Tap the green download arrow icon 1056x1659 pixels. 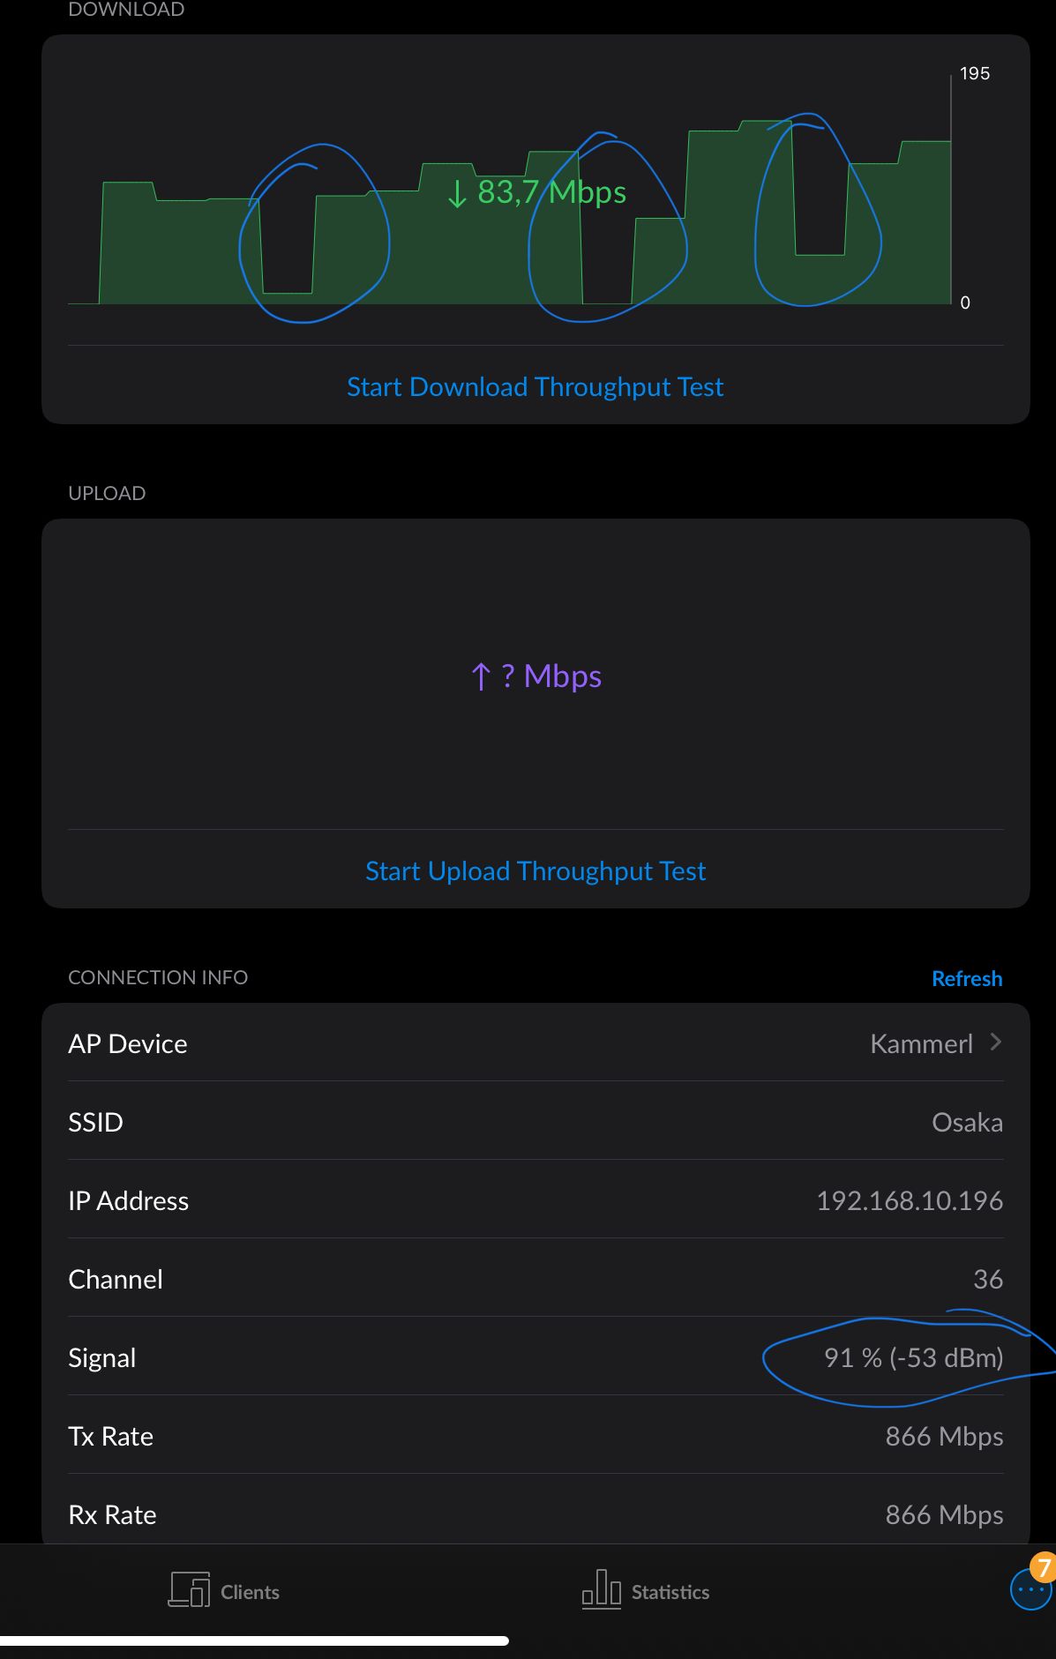pyautogui.click(x=456, y=193)
